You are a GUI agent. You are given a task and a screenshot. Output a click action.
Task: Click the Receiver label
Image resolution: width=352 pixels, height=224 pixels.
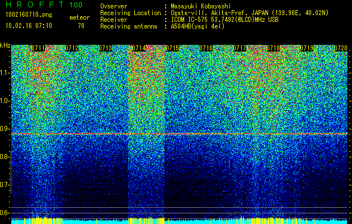[x=114, y=20]
